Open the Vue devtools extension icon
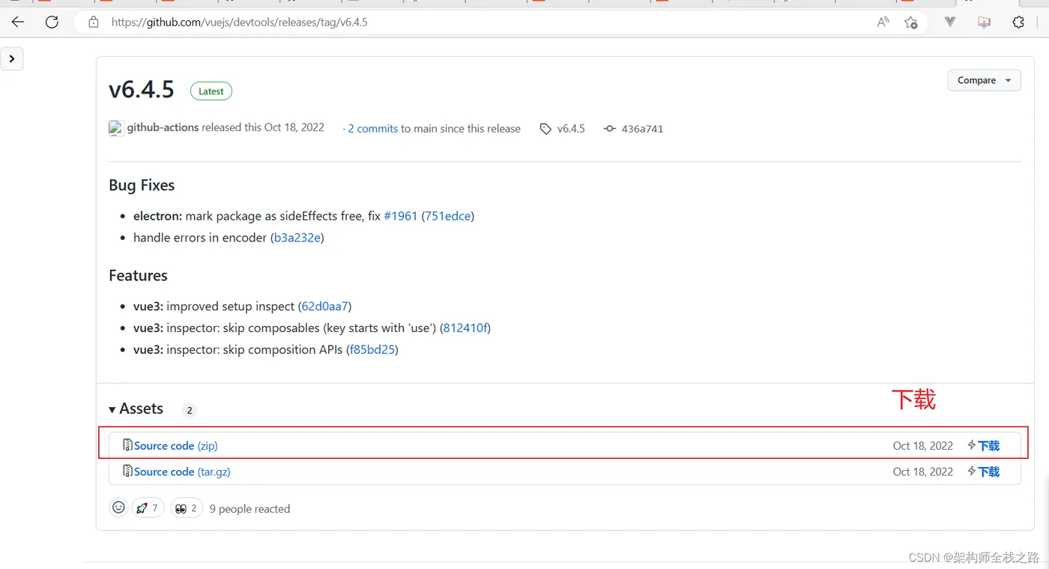Image resolution: width=1049 pixels, height=569 pixels. (950, 22)
